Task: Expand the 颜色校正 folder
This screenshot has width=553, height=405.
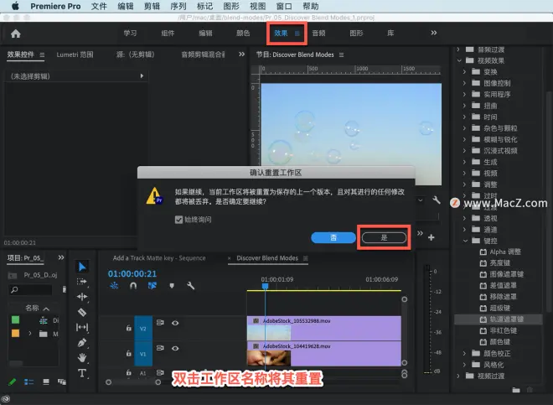Action: coord(464,353)
